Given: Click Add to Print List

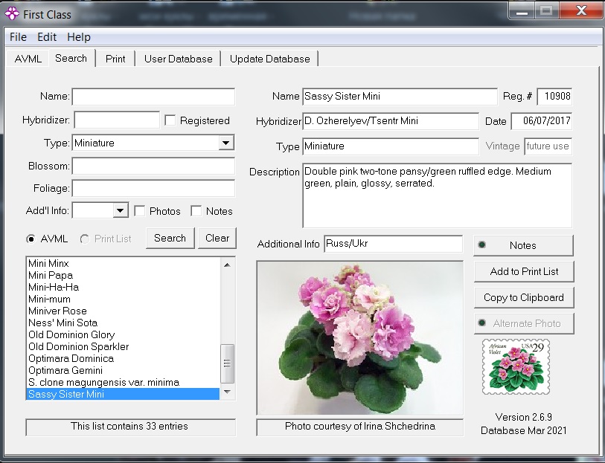Looking at the screenshot, I should [524, 271].
